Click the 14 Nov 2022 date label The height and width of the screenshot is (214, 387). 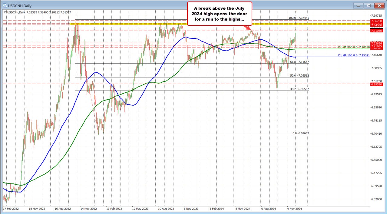pyautogui.click(x=89, y=209)
